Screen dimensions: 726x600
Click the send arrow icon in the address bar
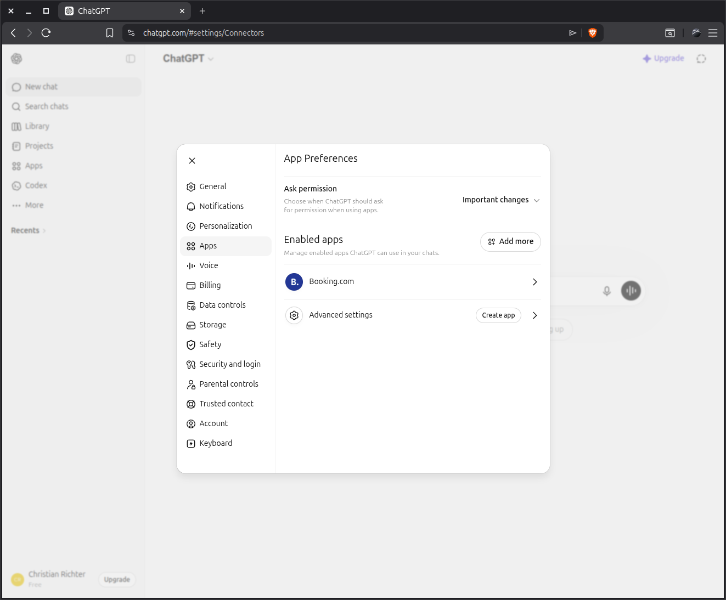coord(572,33)
